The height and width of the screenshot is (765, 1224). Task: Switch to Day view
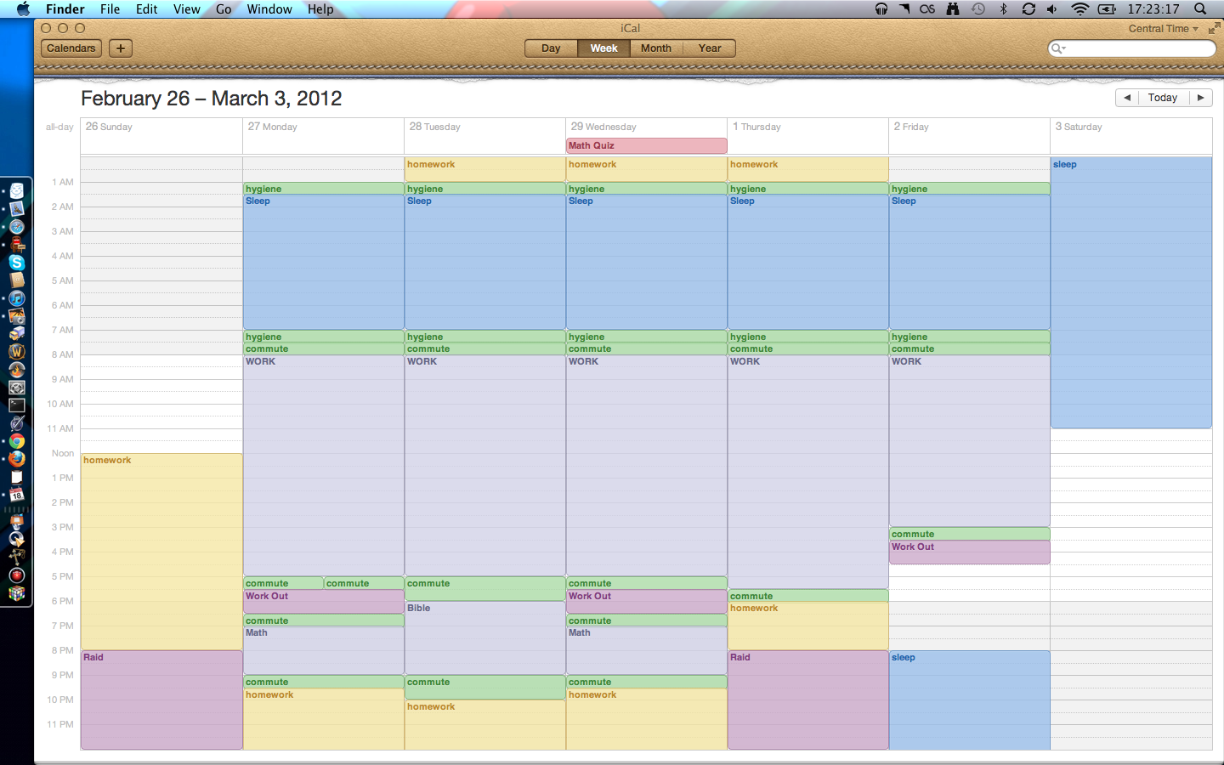pos(551,48)
